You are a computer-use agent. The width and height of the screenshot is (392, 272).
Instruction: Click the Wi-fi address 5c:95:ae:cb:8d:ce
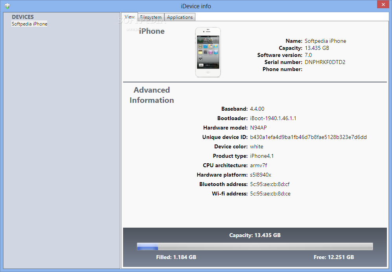coord(270,194)
